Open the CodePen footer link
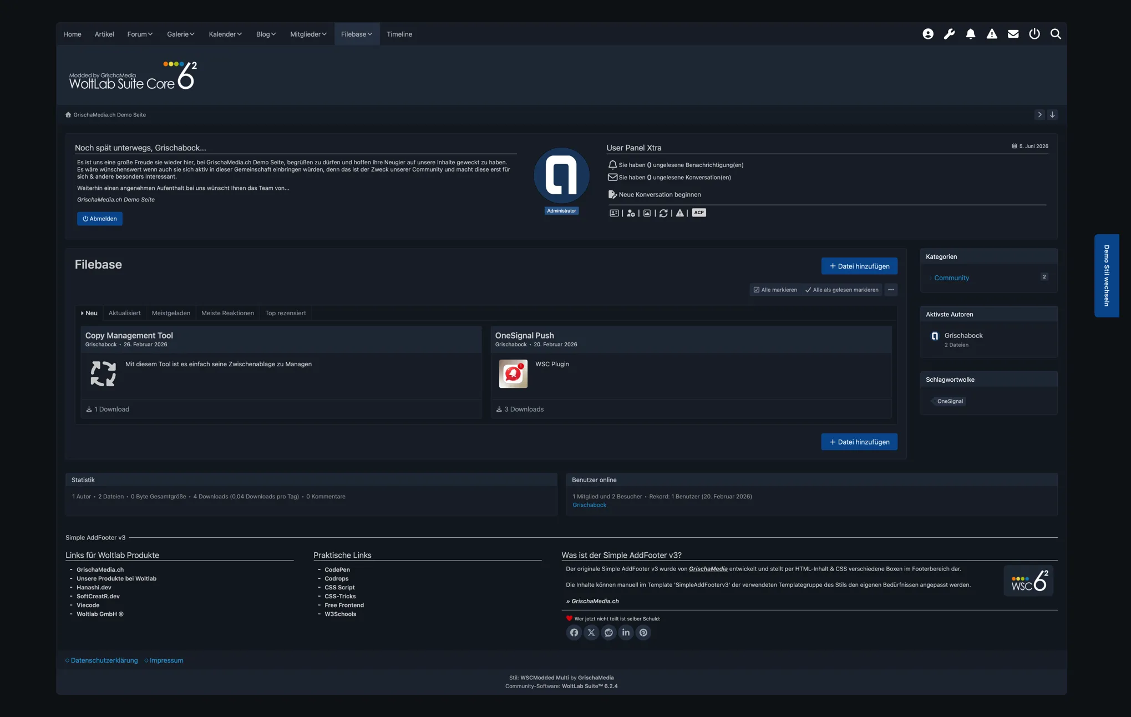Screen dimensions: 1131x717 coord(337,570)
